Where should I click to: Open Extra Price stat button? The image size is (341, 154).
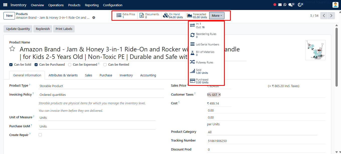tap(126, 16)
